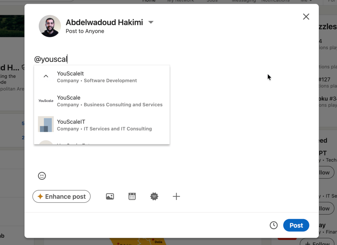The image size is (337, 245).
Task: Close the post composer dialog
Action: (x=306, y=17)
